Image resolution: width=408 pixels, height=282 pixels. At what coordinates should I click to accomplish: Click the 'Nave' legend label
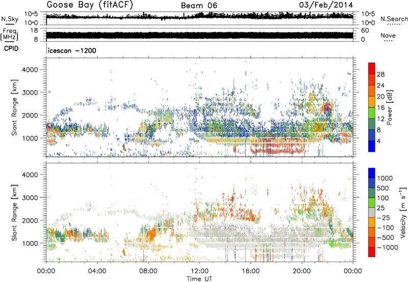pyautogui.click(x=388, y=36)
